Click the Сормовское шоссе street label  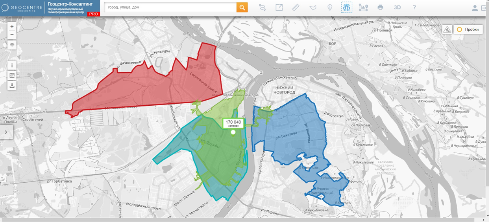(203, 82)
